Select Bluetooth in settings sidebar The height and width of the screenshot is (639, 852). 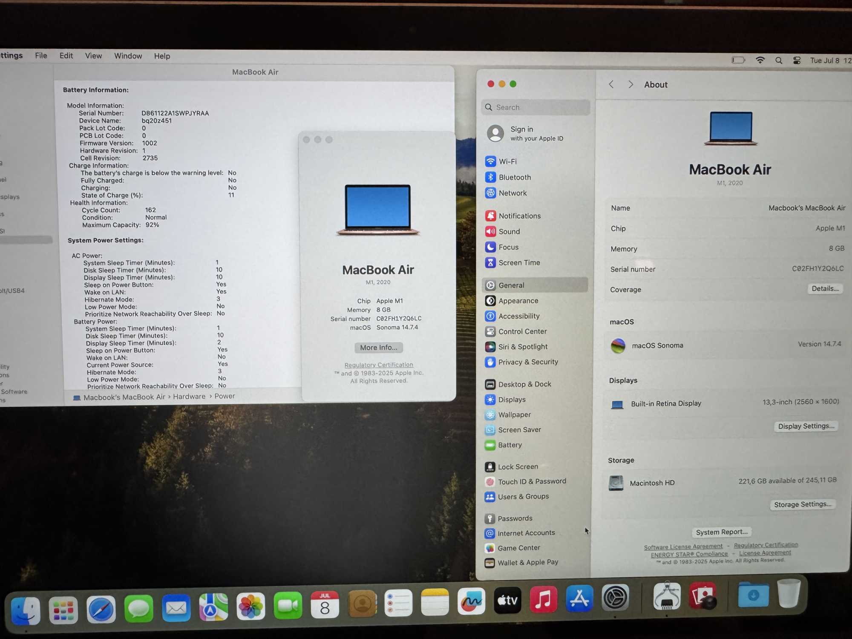(514, 177)
